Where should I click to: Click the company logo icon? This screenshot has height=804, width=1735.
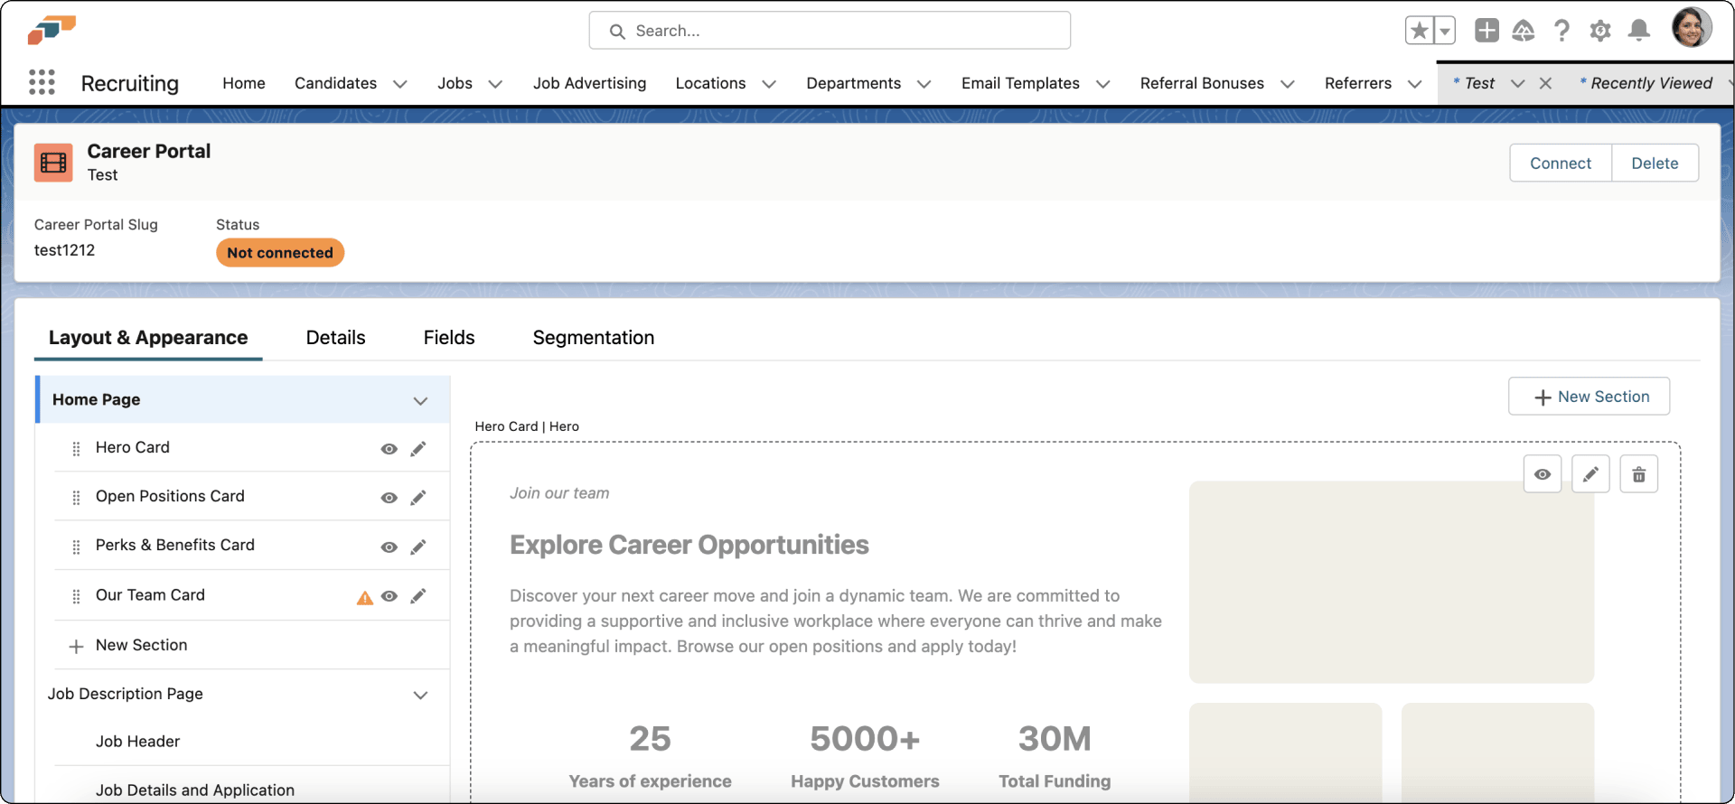click(x=52, y=30)
